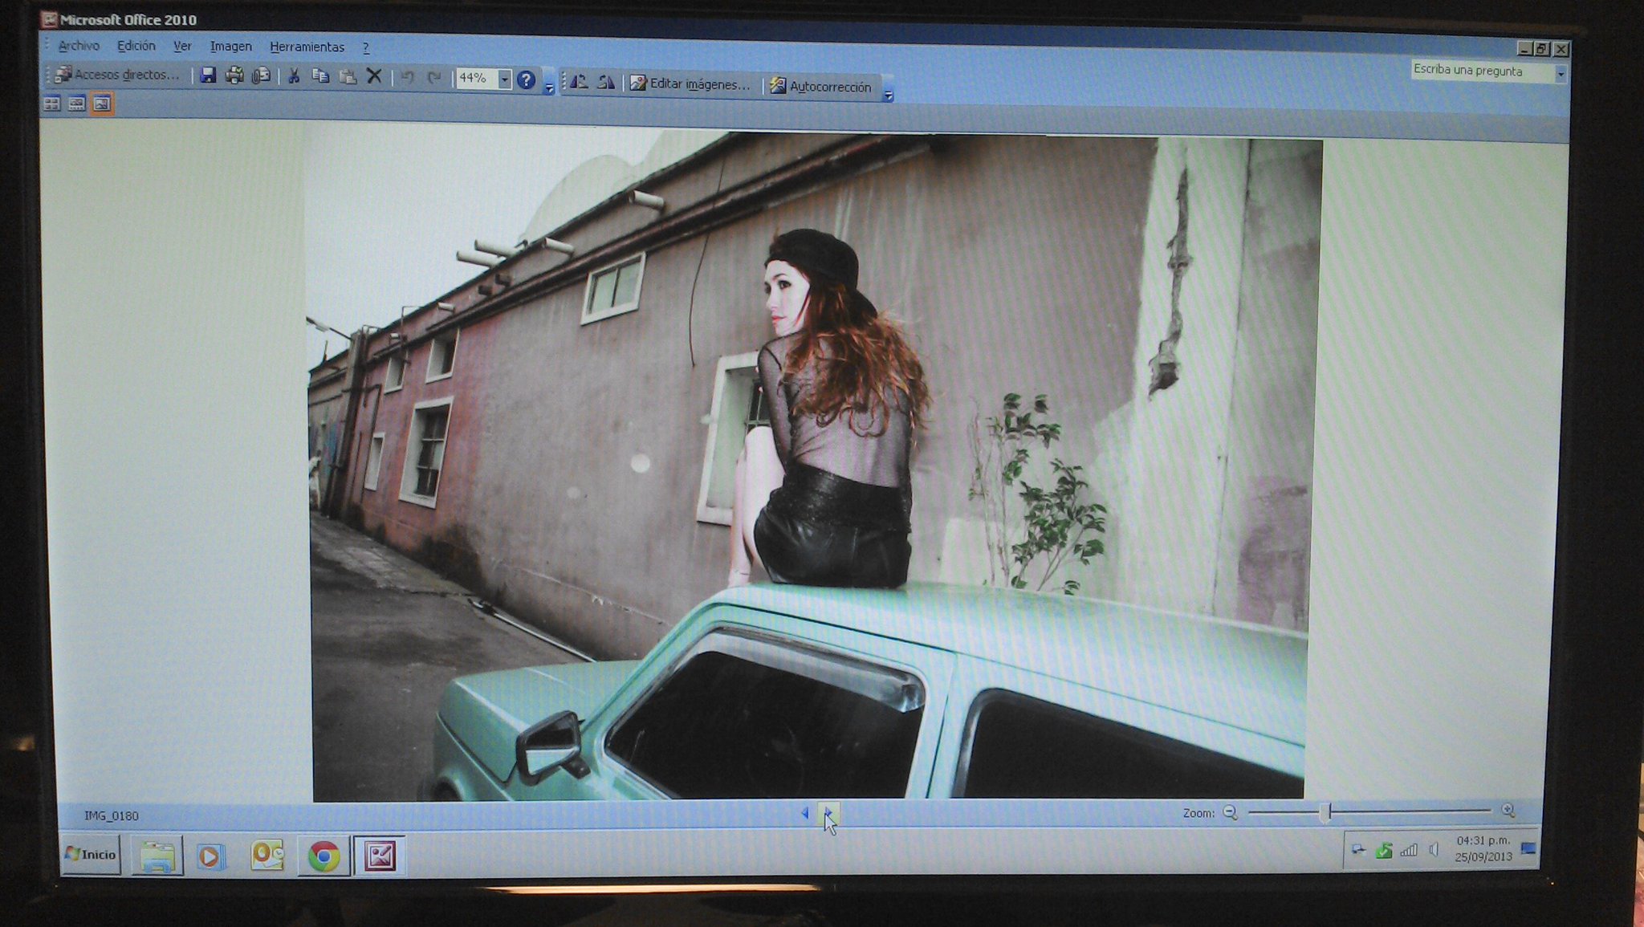Switch to thumbnail view mode

point(52,104)
